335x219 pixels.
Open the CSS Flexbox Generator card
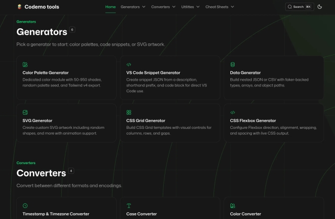click(x=274, y=123)
